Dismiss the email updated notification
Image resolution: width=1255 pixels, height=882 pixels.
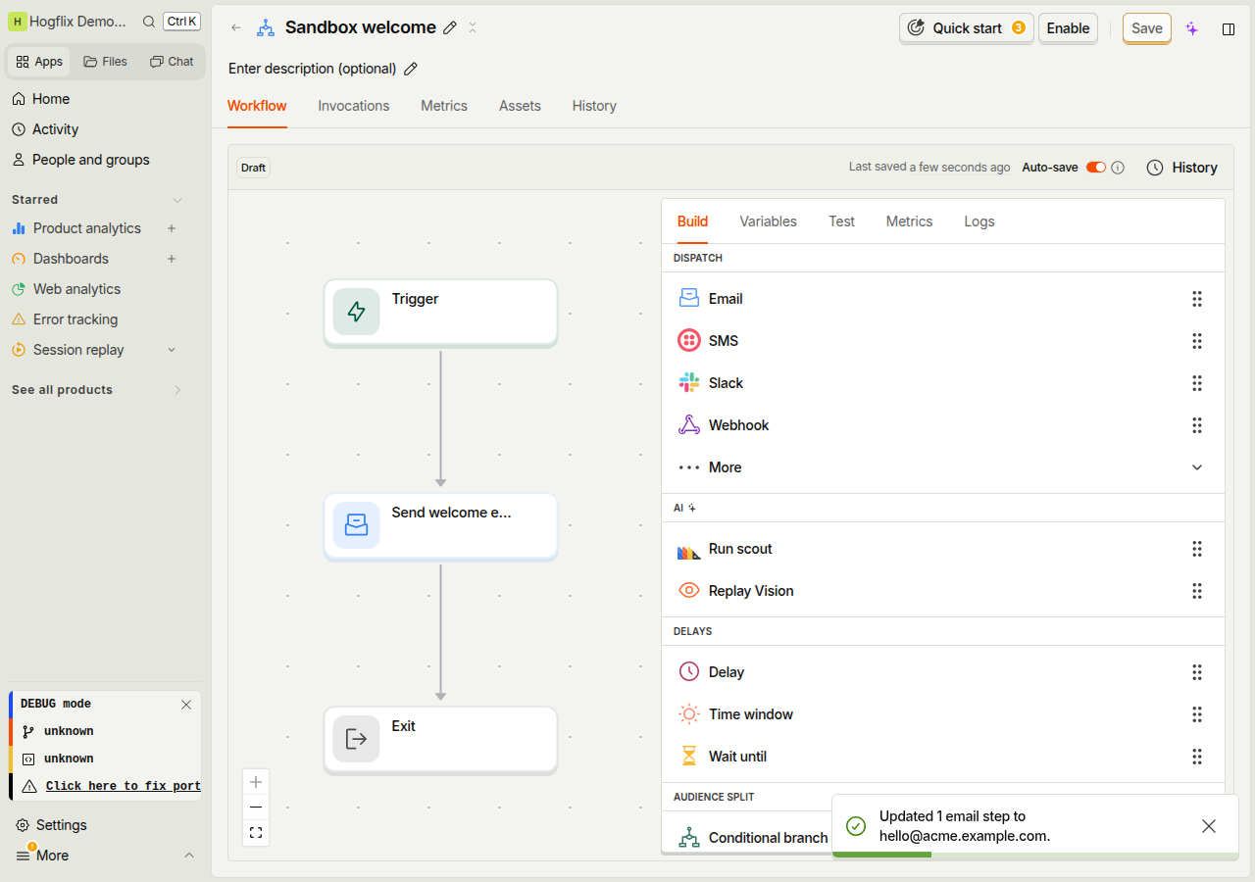click(x=1209, y=826)
